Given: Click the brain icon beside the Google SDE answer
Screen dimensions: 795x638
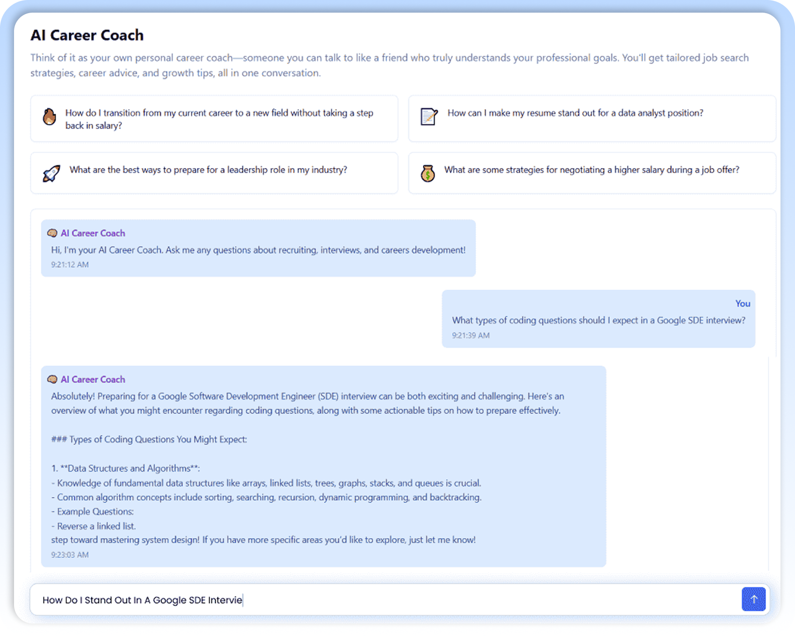Looking at the screenshot, I should click(x=52, y=380).
